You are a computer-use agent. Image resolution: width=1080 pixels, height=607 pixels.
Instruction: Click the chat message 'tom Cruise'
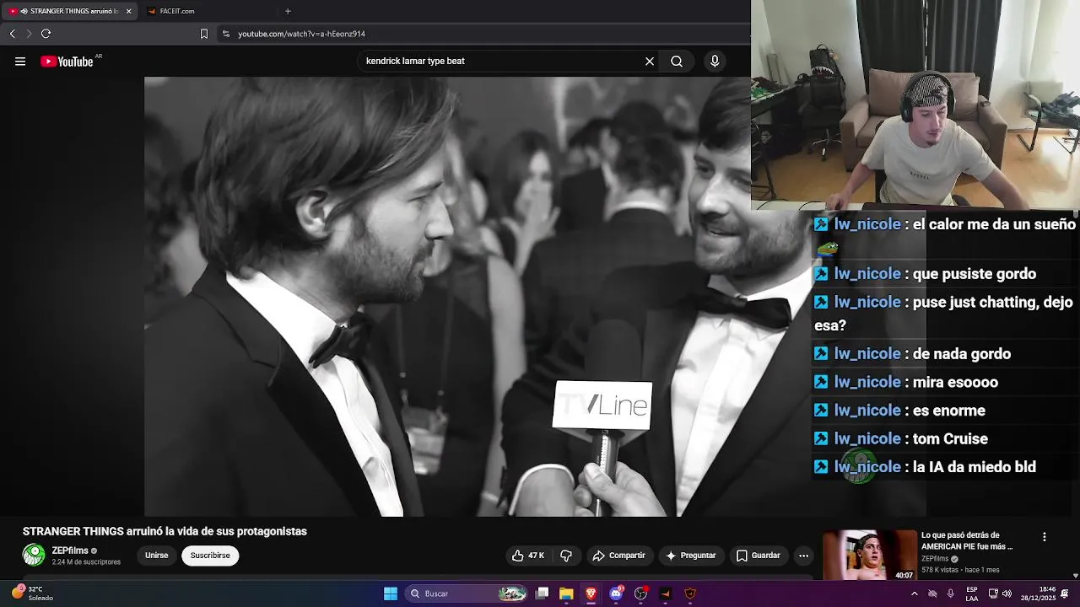[950, 438]
